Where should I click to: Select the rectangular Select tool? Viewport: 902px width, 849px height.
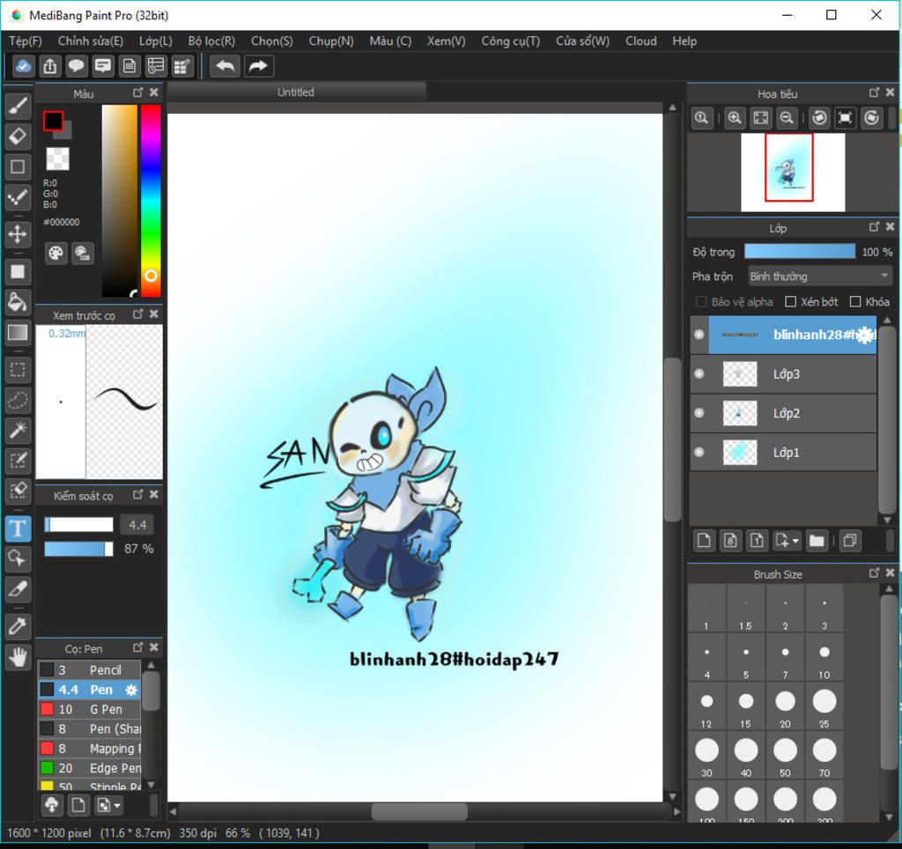(18, 369)
